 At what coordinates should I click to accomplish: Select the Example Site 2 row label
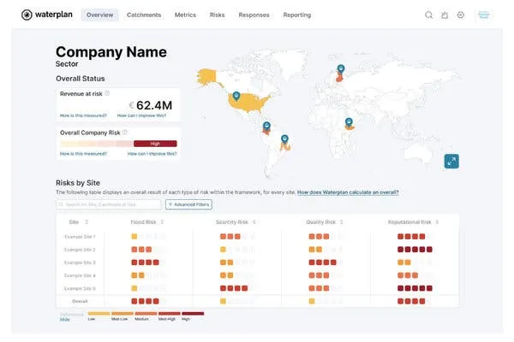[80, 250]
